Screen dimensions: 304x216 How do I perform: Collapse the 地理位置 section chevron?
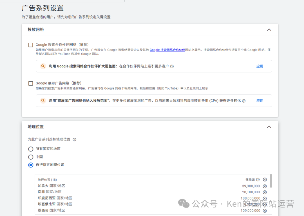coord(269,127)
